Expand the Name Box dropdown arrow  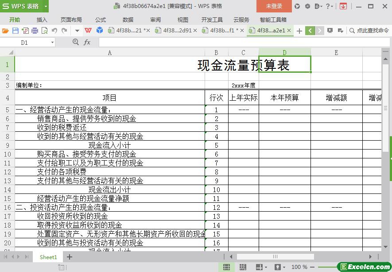pyautogui.click(x=52, y=42)
